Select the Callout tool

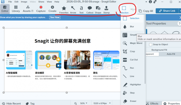click(90, 10)
